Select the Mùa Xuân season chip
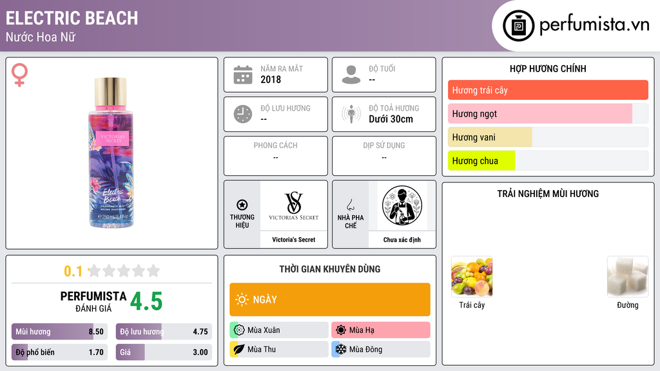The width and height of the screenshot is (660, 371). [279, 330]
